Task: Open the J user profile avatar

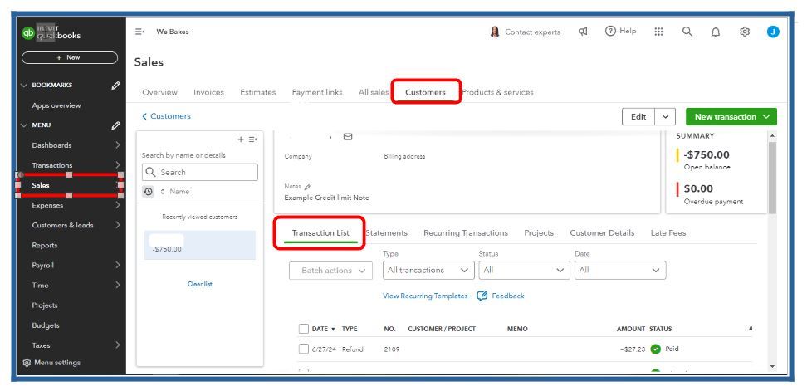Action: point(772,32)
